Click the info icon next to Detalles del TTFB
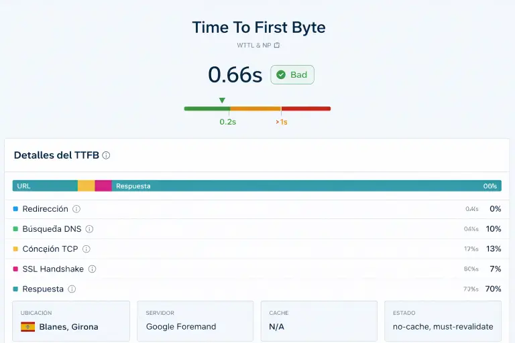This screenshot has height=343, width=515. click(x=106, y=155)
